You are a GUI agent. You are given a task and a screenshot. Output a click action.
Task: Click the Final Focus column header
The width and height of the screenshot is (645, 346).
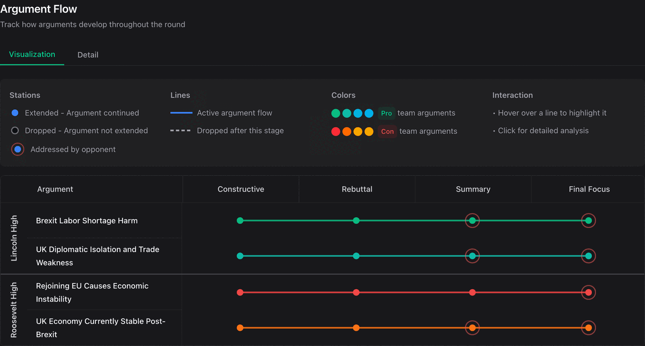[589, 189]
